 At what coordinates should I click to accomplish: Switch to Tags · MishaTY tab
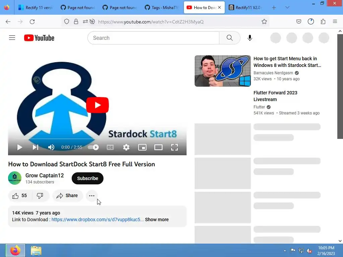click(162, 8)
